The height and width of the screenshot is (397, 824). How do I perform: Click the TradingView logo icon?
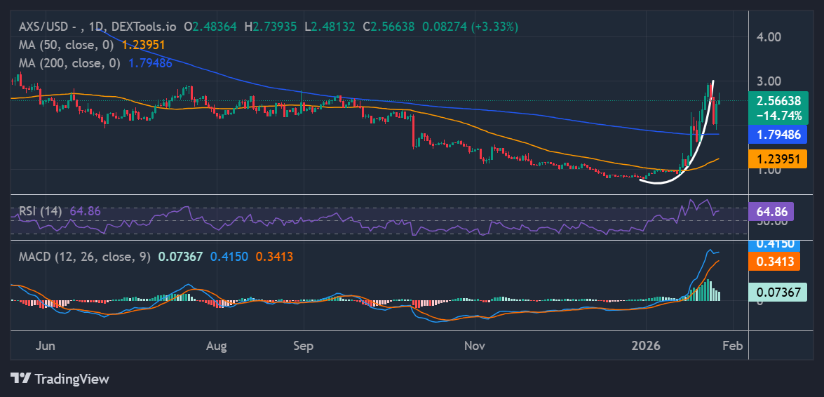(x=21, y=378)
